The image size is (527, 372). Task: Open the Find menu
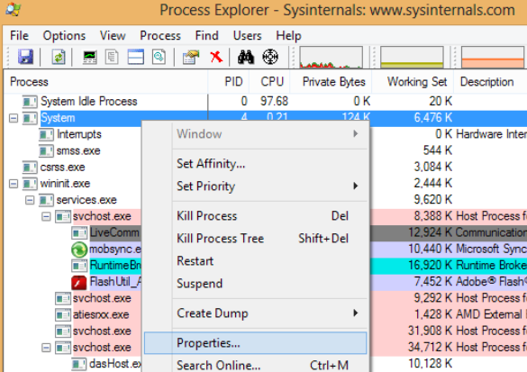(x=206, y=35)
